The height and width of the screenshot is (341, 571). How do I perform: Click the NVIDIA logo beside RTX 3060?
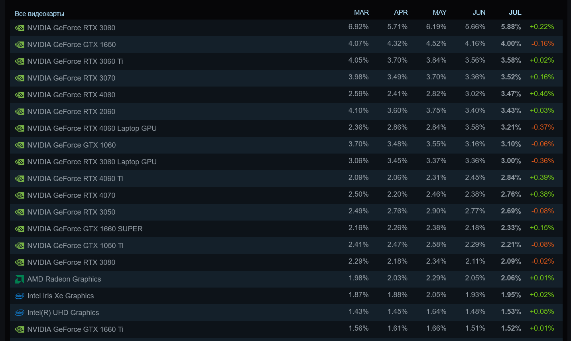[x=20, y=28]
